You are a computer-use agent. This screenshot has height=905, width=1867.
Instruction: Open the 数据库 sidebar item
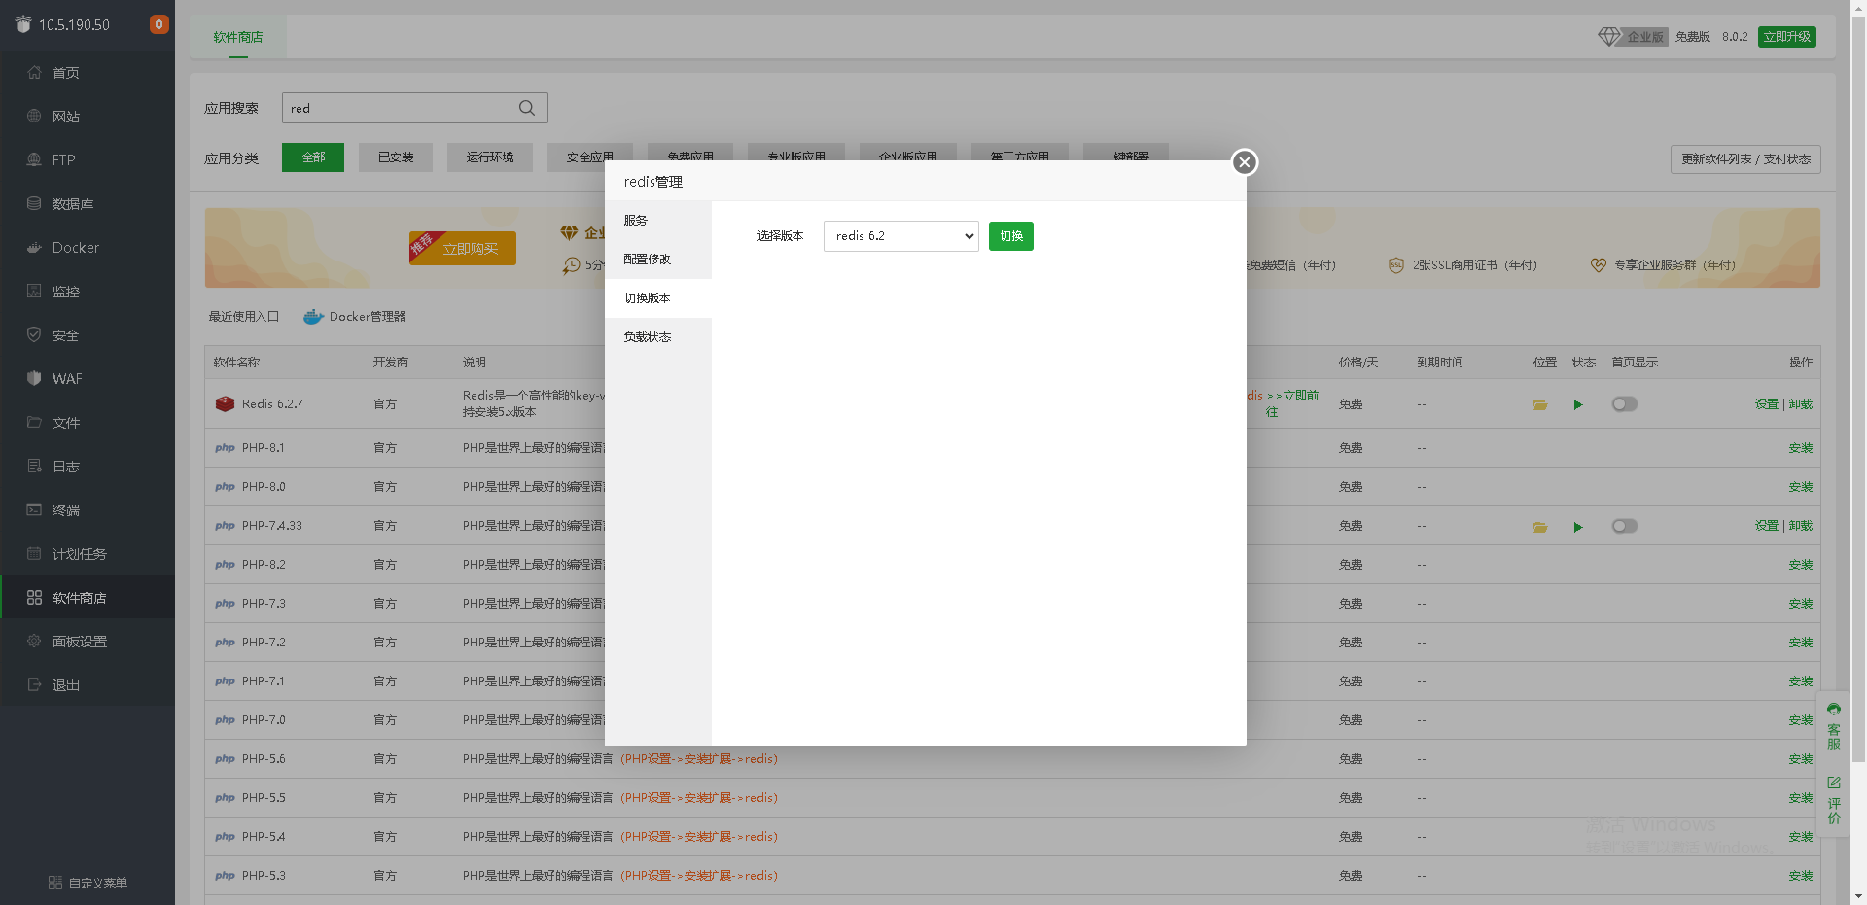88,204
